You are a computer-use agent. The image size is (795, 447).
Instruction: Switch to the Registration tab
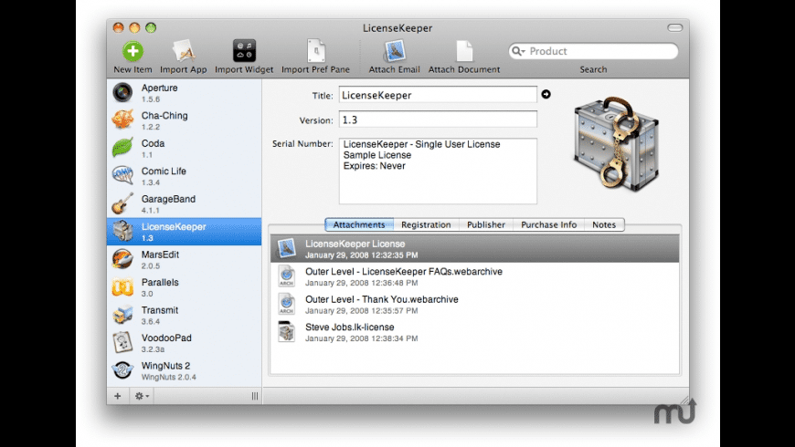(426, 224)
